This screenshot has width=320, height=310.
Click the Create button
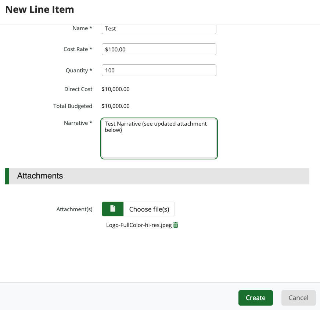coord(255,298)
